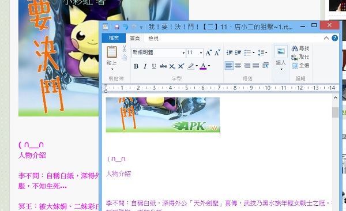The height and width of the screenshot is (211, 346).
Task: Toggle Bold formatting in WordPad
Action: (x=136, y=66)
